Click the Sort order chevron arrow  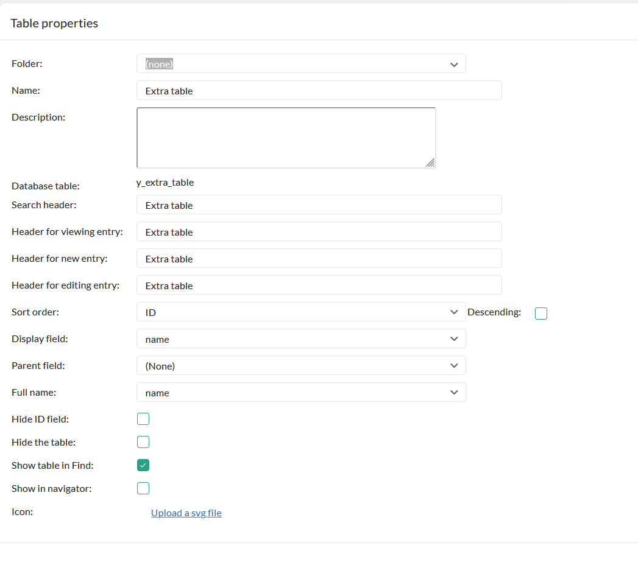point(454,312)
